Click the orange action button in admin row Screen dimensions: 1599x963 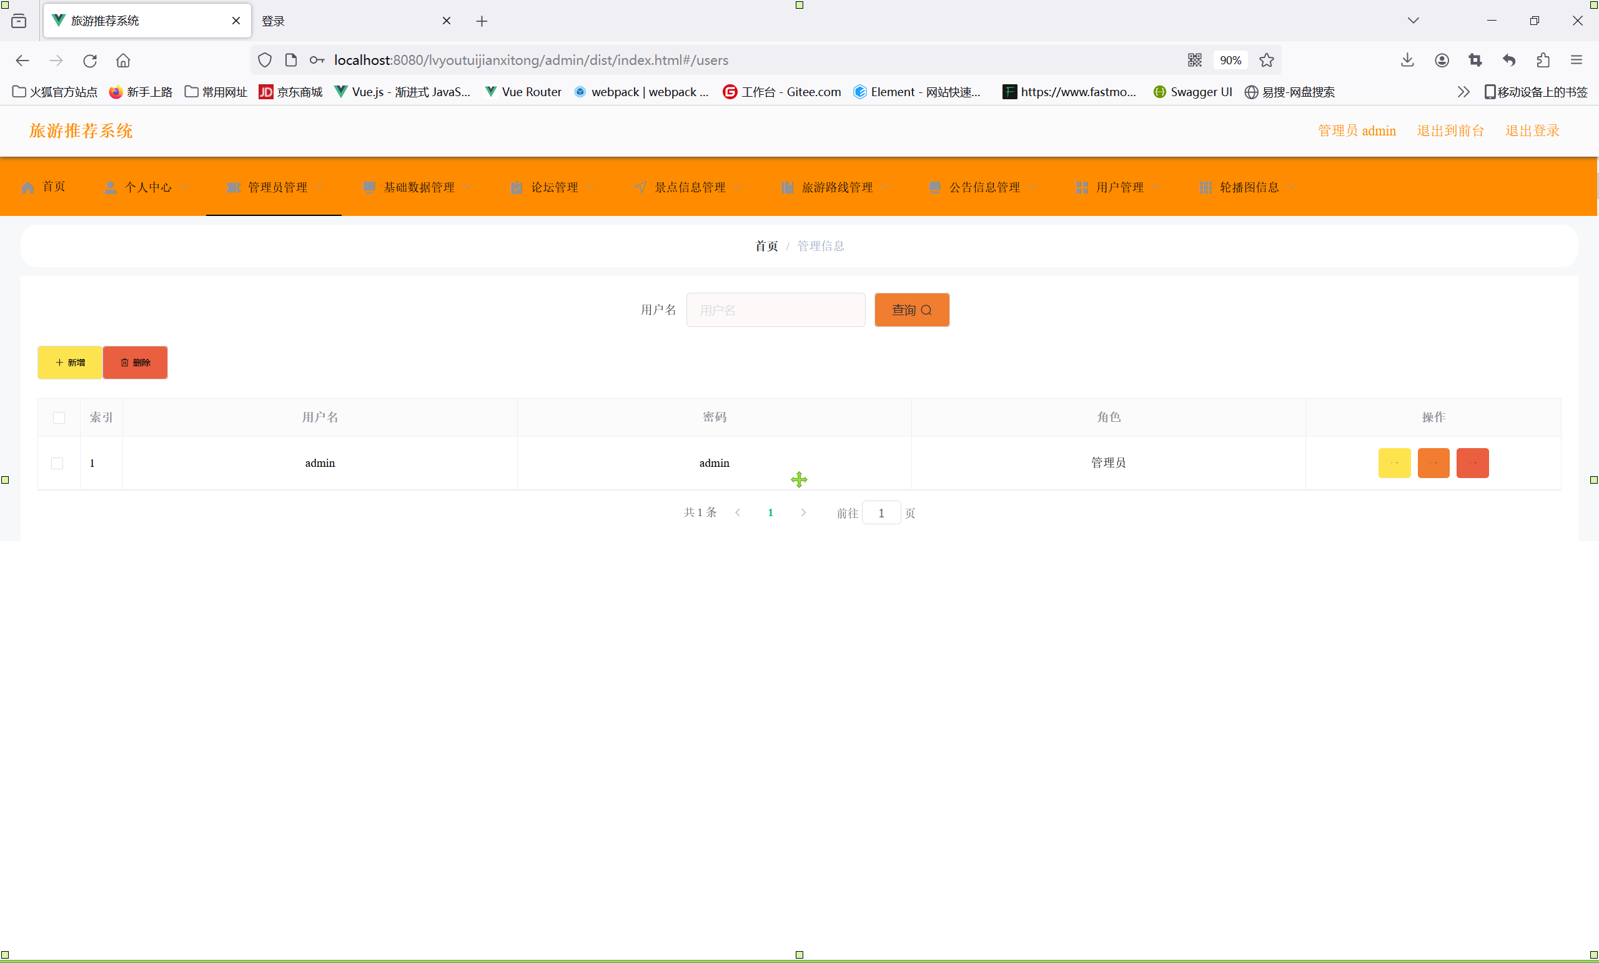click(1433, 463)
